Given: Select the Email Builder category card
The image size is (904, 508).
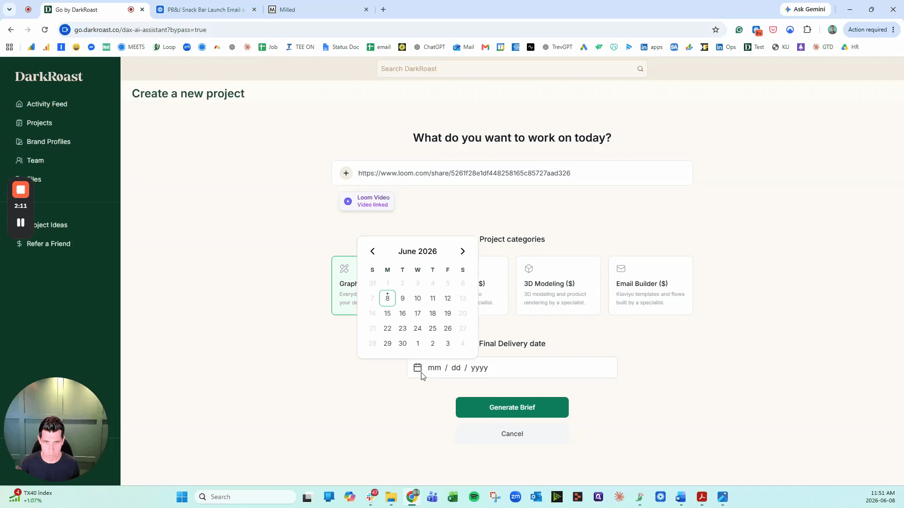Looking at the screenshot, I should 651,286.
